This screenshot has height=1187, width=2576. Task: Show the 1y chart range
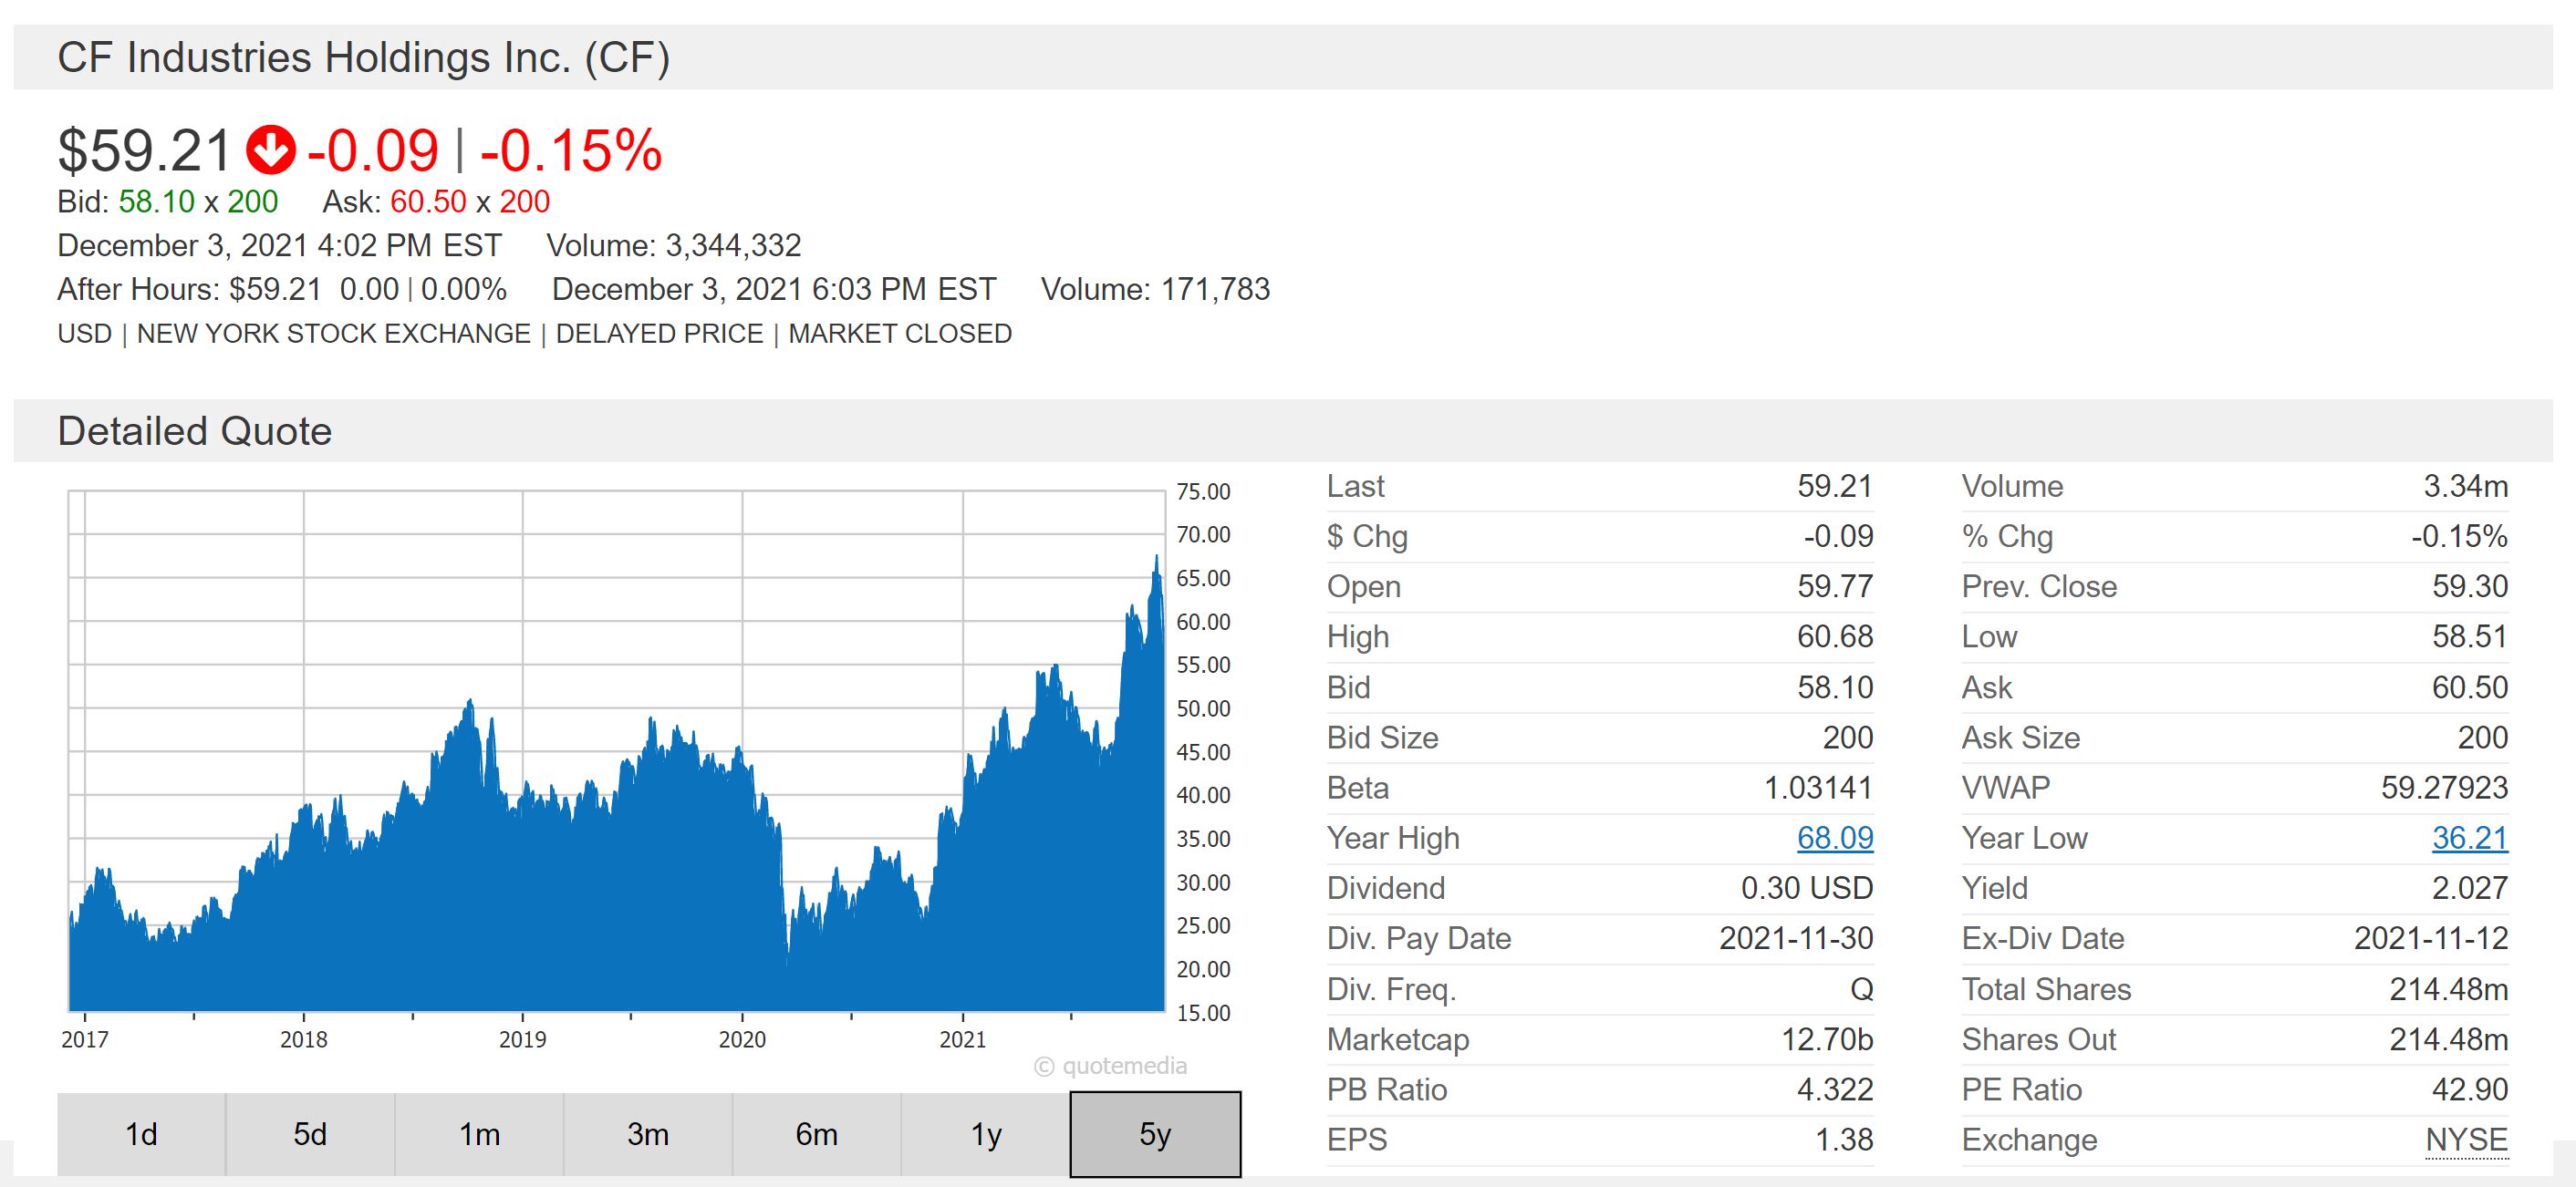[985, 1134]
